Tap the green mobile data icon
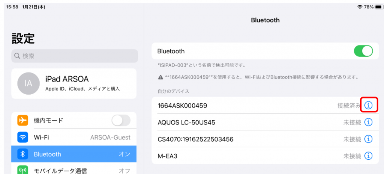384x174 pixels. (23, 171)
